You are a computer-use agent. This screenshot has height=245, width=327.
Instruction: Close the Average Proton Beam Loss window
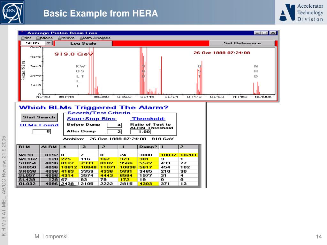pos(273,33)
